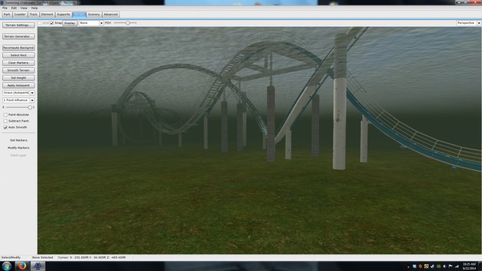This screenshot has width=482, height=271.
Task: Tick the Subtract Paint checkbox
Action: click(x=5, y=121)
